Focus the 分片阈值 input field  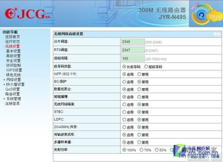(133, 42)
